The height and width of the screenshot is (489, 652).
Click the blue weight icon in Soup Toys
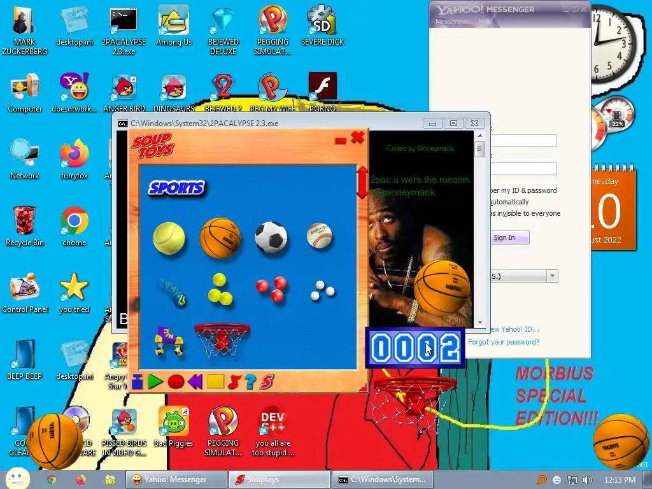click(138, 382)
